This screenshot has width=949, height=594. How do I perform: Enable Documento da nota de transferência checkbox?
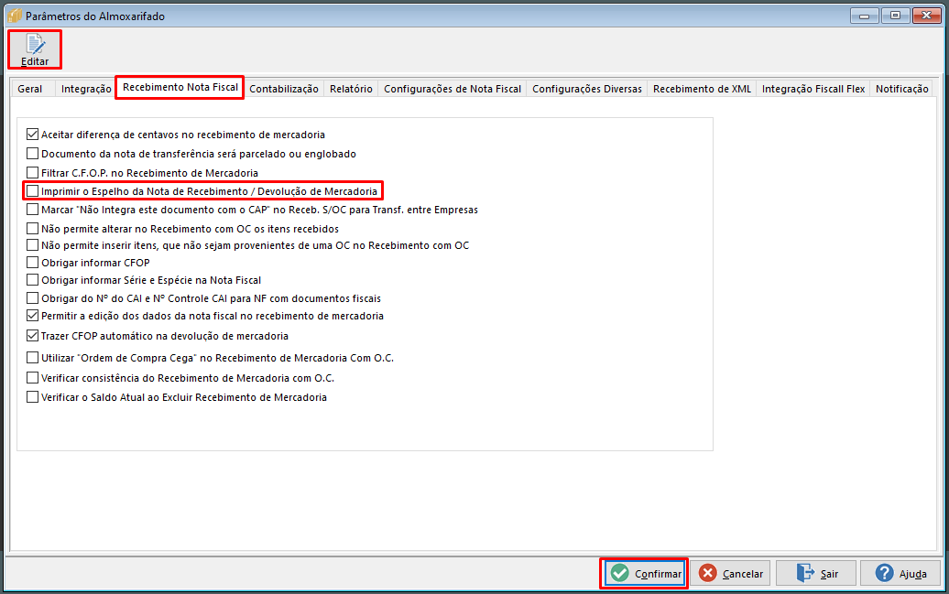click(x=33, y=154)
